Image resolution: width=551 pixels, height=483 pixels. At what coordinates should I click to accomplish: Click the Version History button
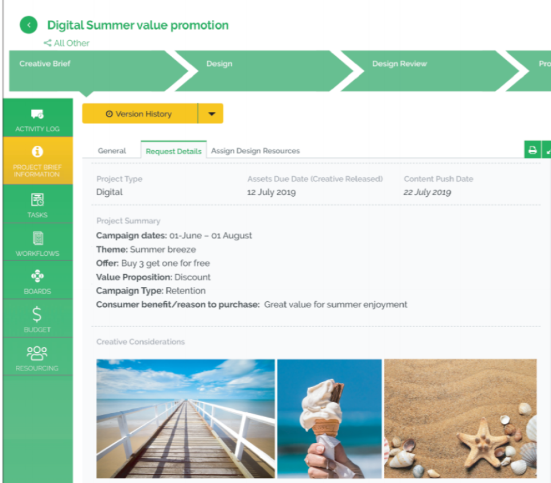click(x=140, y=114)
